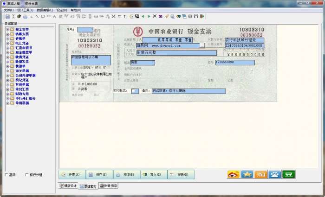This screenshot has height=197, width=325.
Task: Expand the 快递单 tree node
Action: pos(8,66)
